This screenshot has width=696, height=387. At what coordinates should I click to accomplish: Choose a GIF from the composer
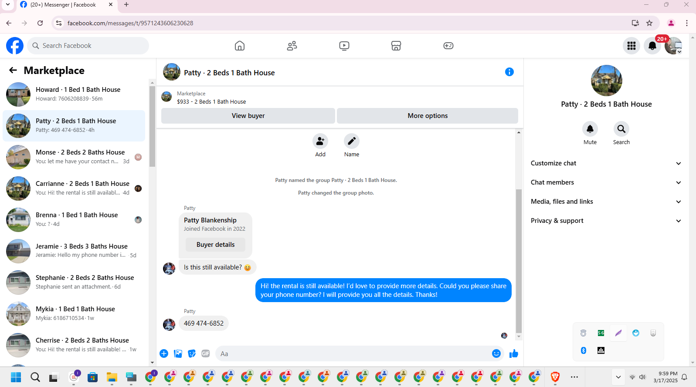[206, 353]
